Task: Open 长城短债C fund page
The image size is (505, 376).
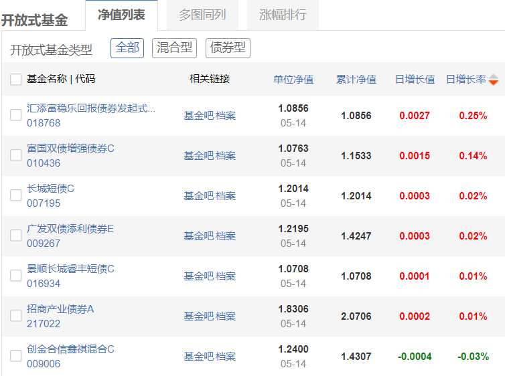Action: (50, 189)
